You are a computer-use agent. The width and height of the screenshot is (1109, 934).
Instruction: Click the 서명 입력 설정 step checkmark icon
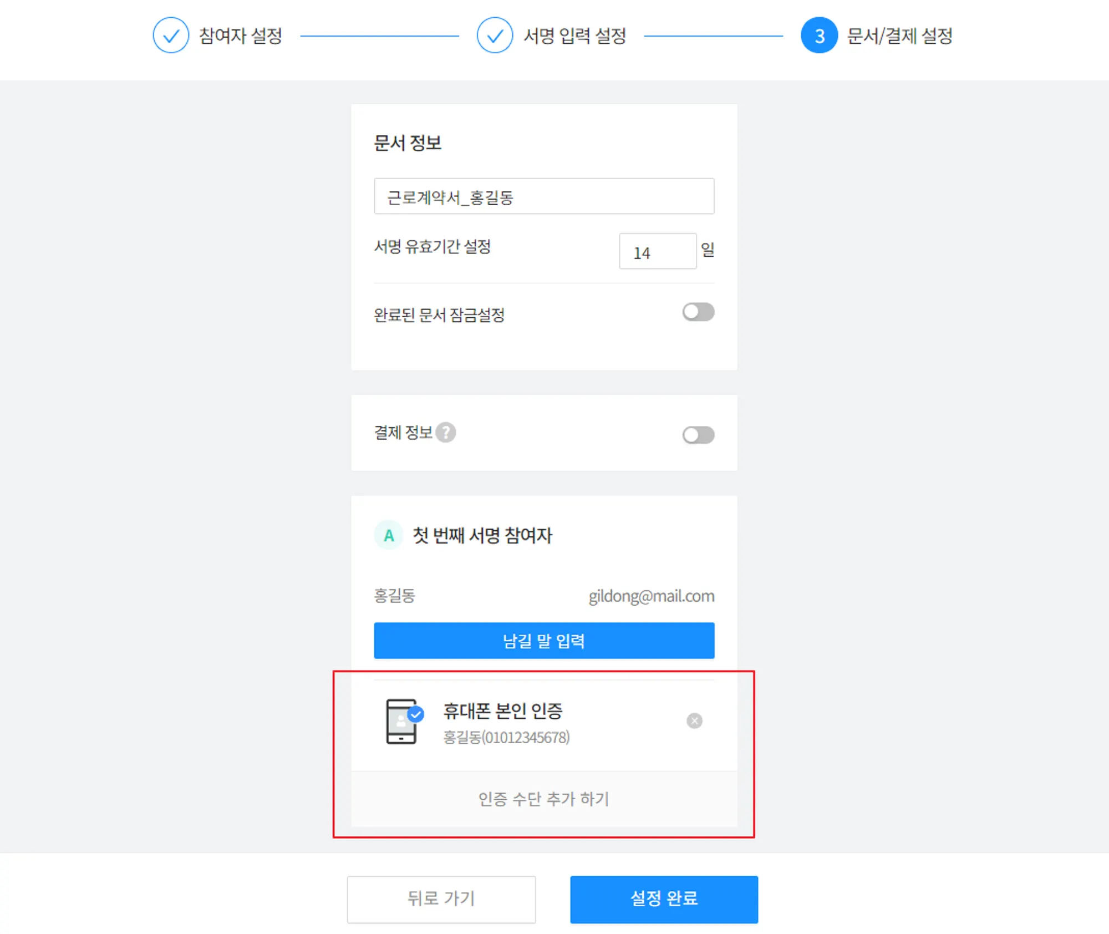495,35
